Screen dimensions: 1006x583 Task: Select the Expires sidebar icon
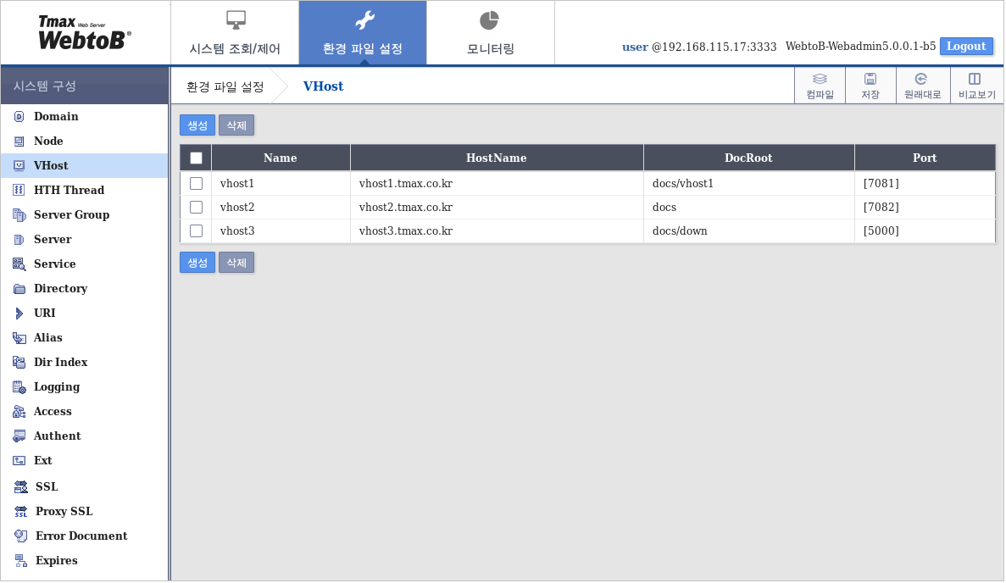[x=19, y=560]
